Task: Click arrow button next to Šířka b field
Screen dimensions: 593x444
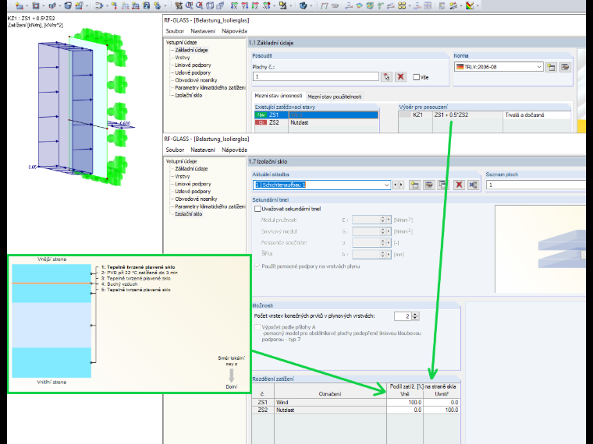Action: click(389, 255)
